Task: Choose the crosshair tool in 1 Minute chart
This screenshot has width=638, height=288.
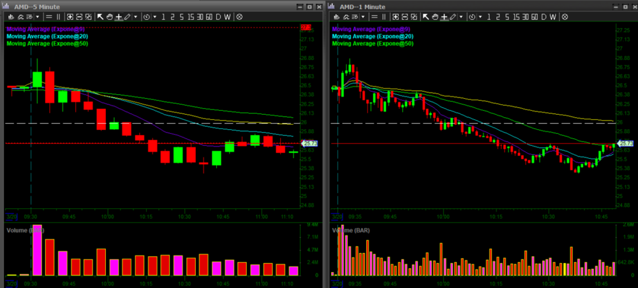Action: [x=443, y=17]
